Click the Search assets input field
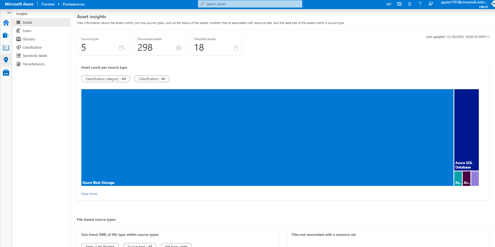This screenshot has width=495, height=247. click(250, 4)
